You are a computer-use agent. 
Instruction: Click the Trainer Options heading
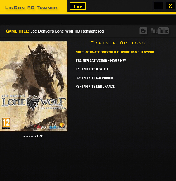[118, 43]
